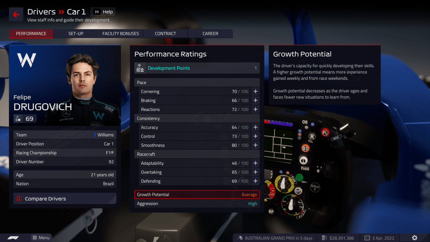Open the CONTRACT tab
The image size is (430, 242).
[x=165, y=34]
